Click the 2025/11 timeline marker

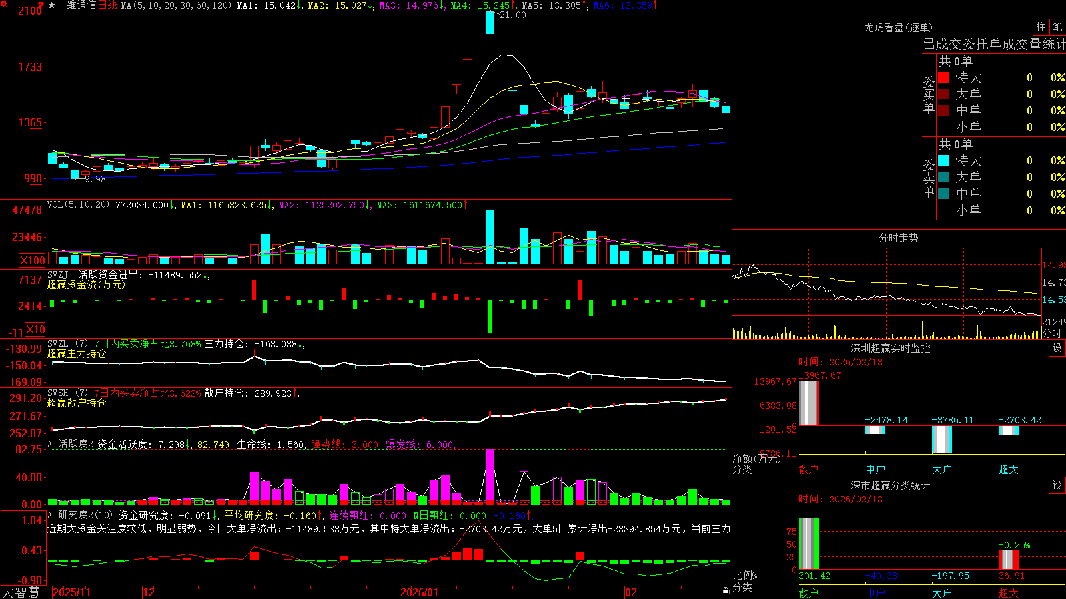point(71,592)
